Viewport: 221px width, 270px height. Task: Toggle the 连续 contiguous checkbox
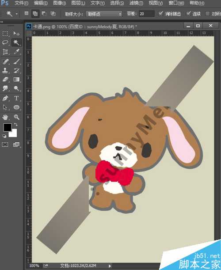(x=189, y=13)
